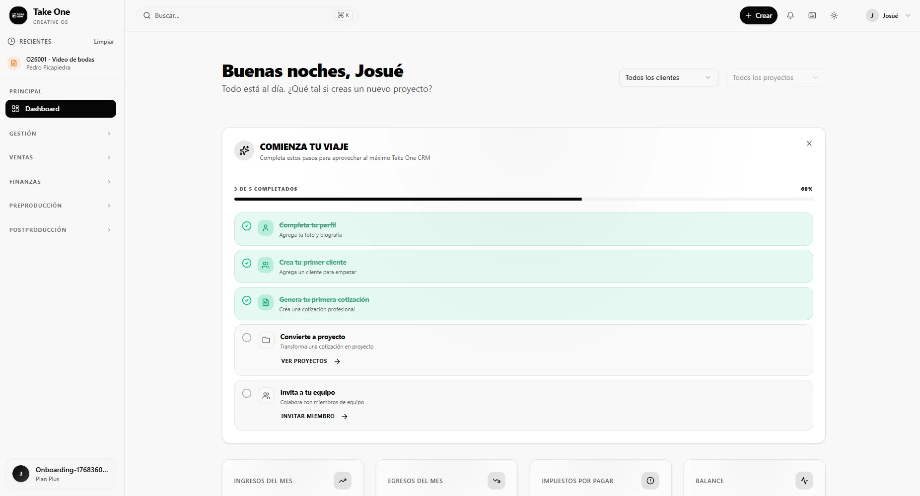The height and width of the screenshot is (496, 920).
Task: Open the keyboard shortcuts icon
Action: pos(812,15)
